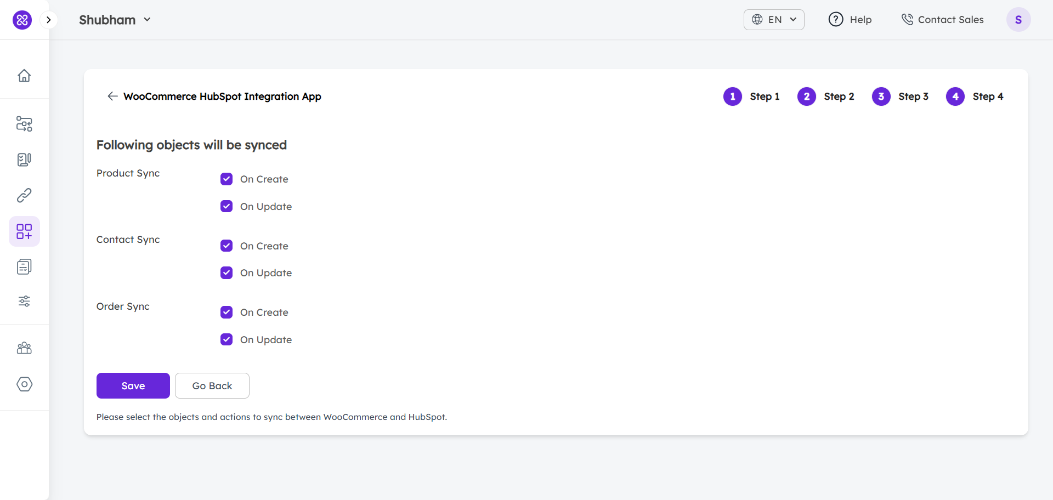Click the Go Back button
Viewport: 1053px width, 500px height.
tap(212, 386)
